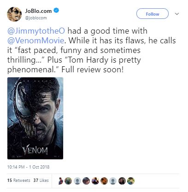
Task: Open the seventh liker's grey default avatar
Action: tap(113, 181)
